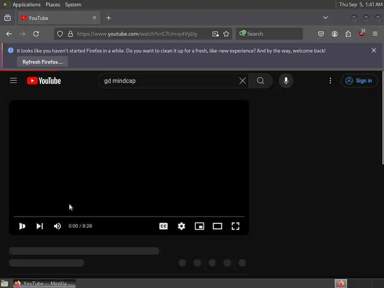Screen dimensions: 384x288
Task: Click the uBlock Origin extension icon
Action: 362,33
